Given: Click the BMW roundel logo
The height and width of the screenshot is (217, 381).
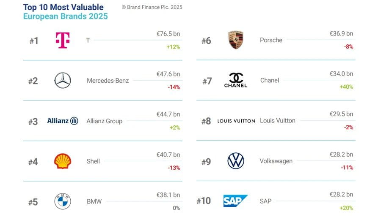Looking at the screenshot, I should coord(63,201).
